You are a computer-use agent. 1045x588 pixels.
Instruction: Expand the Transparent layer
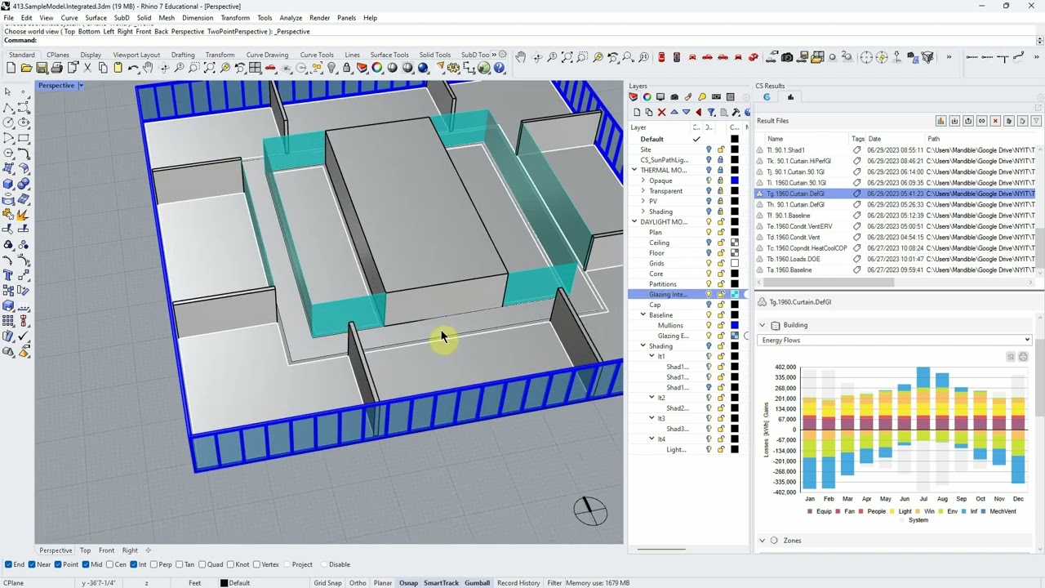coord(643,191)
